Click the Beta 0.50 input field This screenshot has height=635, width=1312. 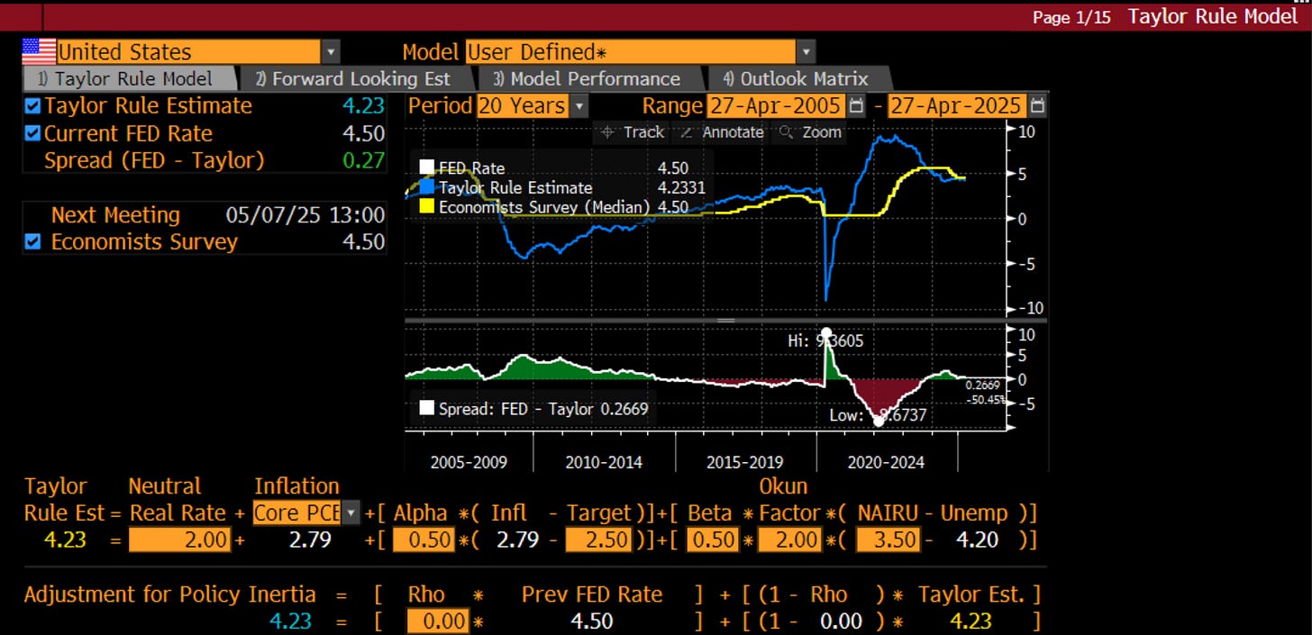713,540
